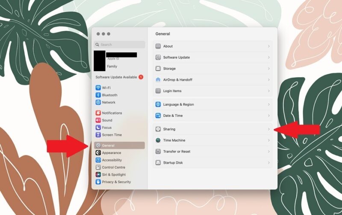
Task: Expand the Login Items row chevron
Action: coord(269,91)
